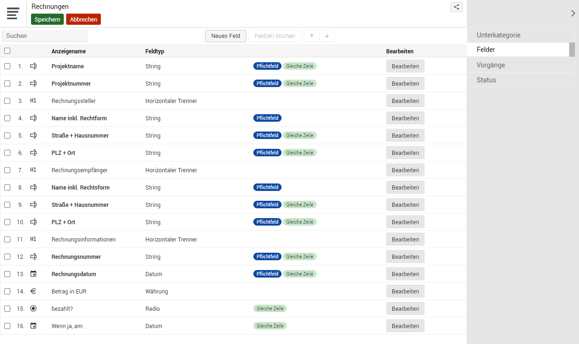Viewport: 579px width, 344px height.
Task: Click the Pflichtfeld badge on Projektname
Action: [x=267, y=66]
